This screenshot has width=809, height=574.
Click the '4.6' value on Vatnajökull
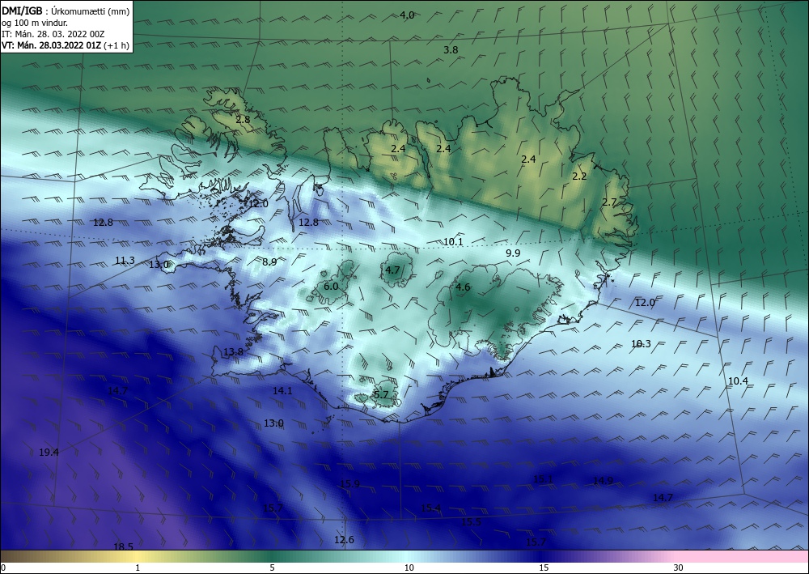click(x=463, y=287)
